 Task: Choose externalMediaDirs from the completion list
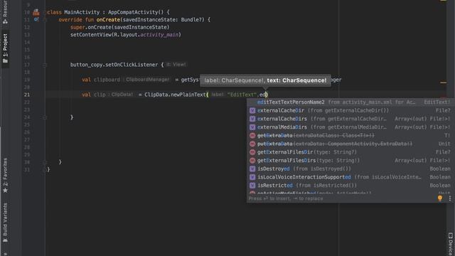[350, 127]
